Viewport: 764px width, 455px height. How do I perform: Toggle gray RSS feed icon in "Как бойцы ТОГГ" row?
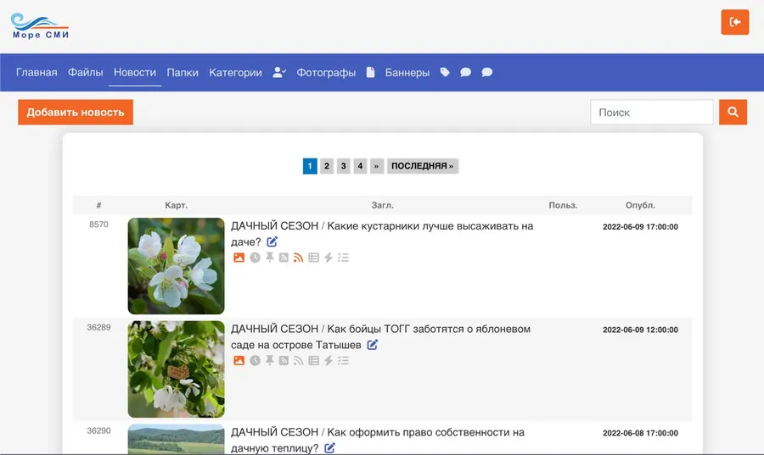[298, 361]
